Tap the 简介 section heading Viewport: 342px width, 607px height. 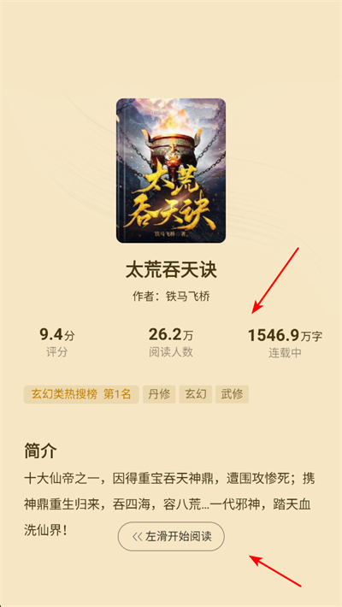point(40,451)
